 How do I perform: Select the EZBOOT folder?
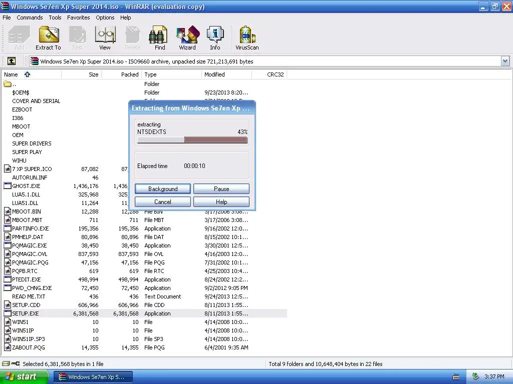(22, 109)
